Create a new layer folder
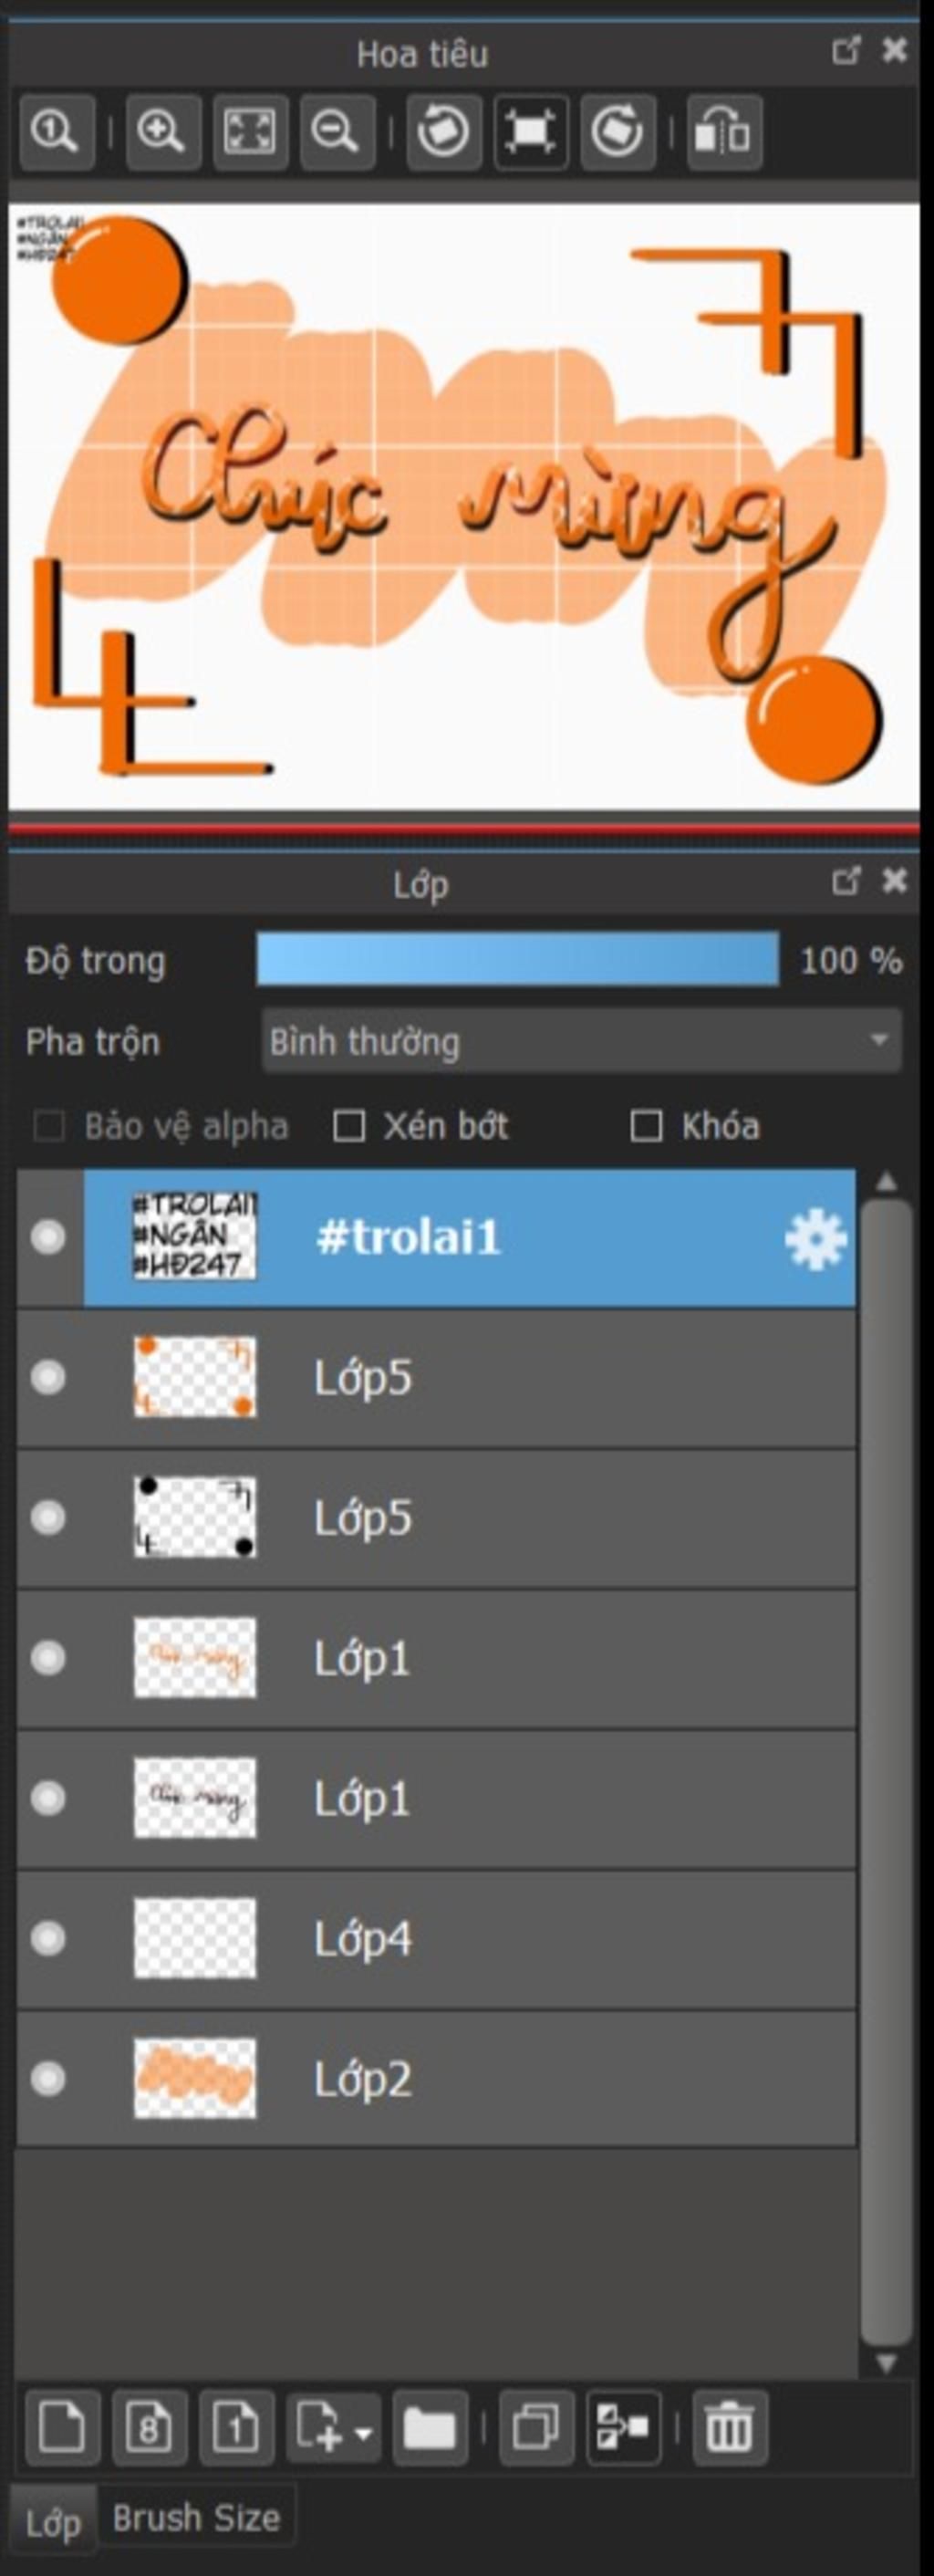This screenshot has height=2576, width=934. tap(430, 2426)
